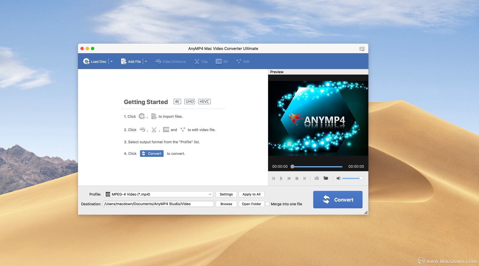Click the large Convert button

tap(338, 199)
